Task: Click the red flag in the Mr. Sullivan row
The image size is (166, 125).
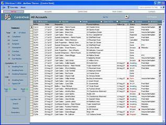Action: pos(128,114)
